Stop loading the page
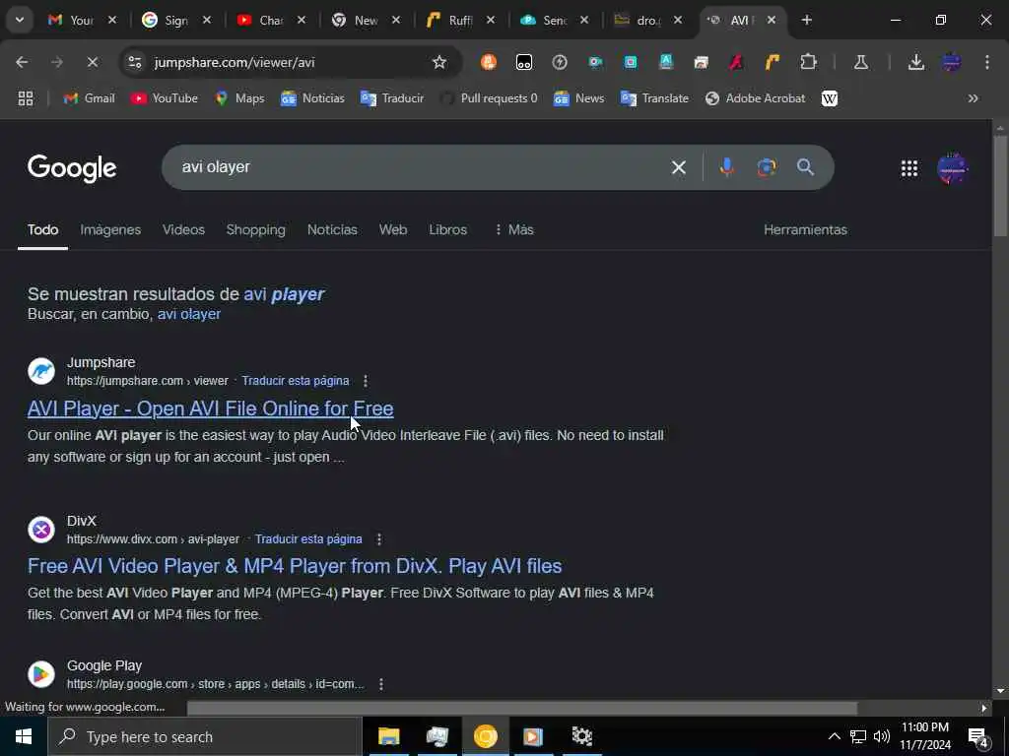The image size is (1009, 756). [x=92, y=62]
